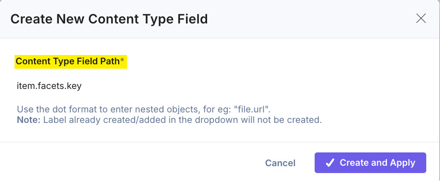Click the checkmark icon on Create and Apply
The image size is (440, 188).
coord(330,163)
